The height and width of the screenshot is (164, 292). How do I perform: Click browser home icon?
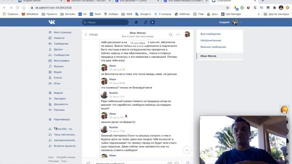coord(24,8)
